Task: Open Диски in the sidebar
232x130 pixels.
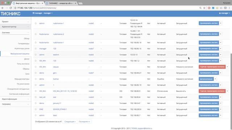Action: (x=27, y=59)
